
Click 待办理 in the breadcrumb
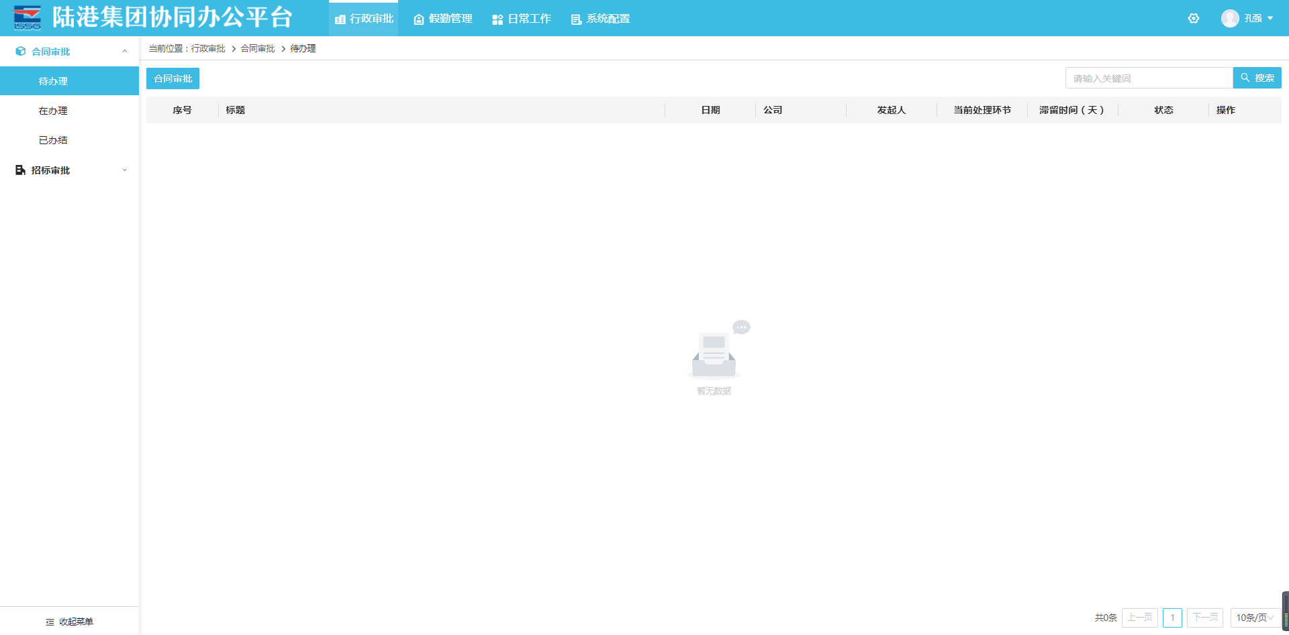click(303, 48)
